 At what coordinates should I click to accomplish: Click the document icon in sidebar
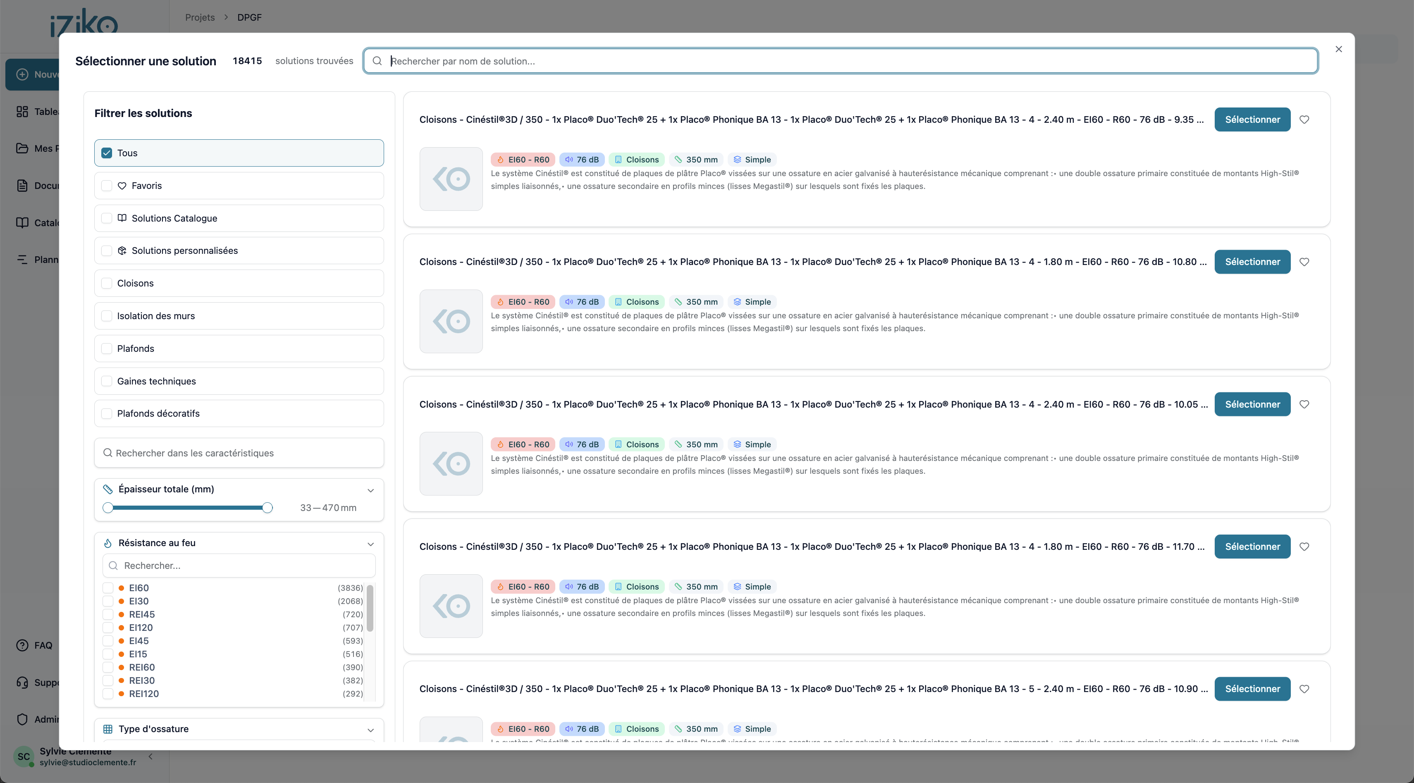[22, 186]
